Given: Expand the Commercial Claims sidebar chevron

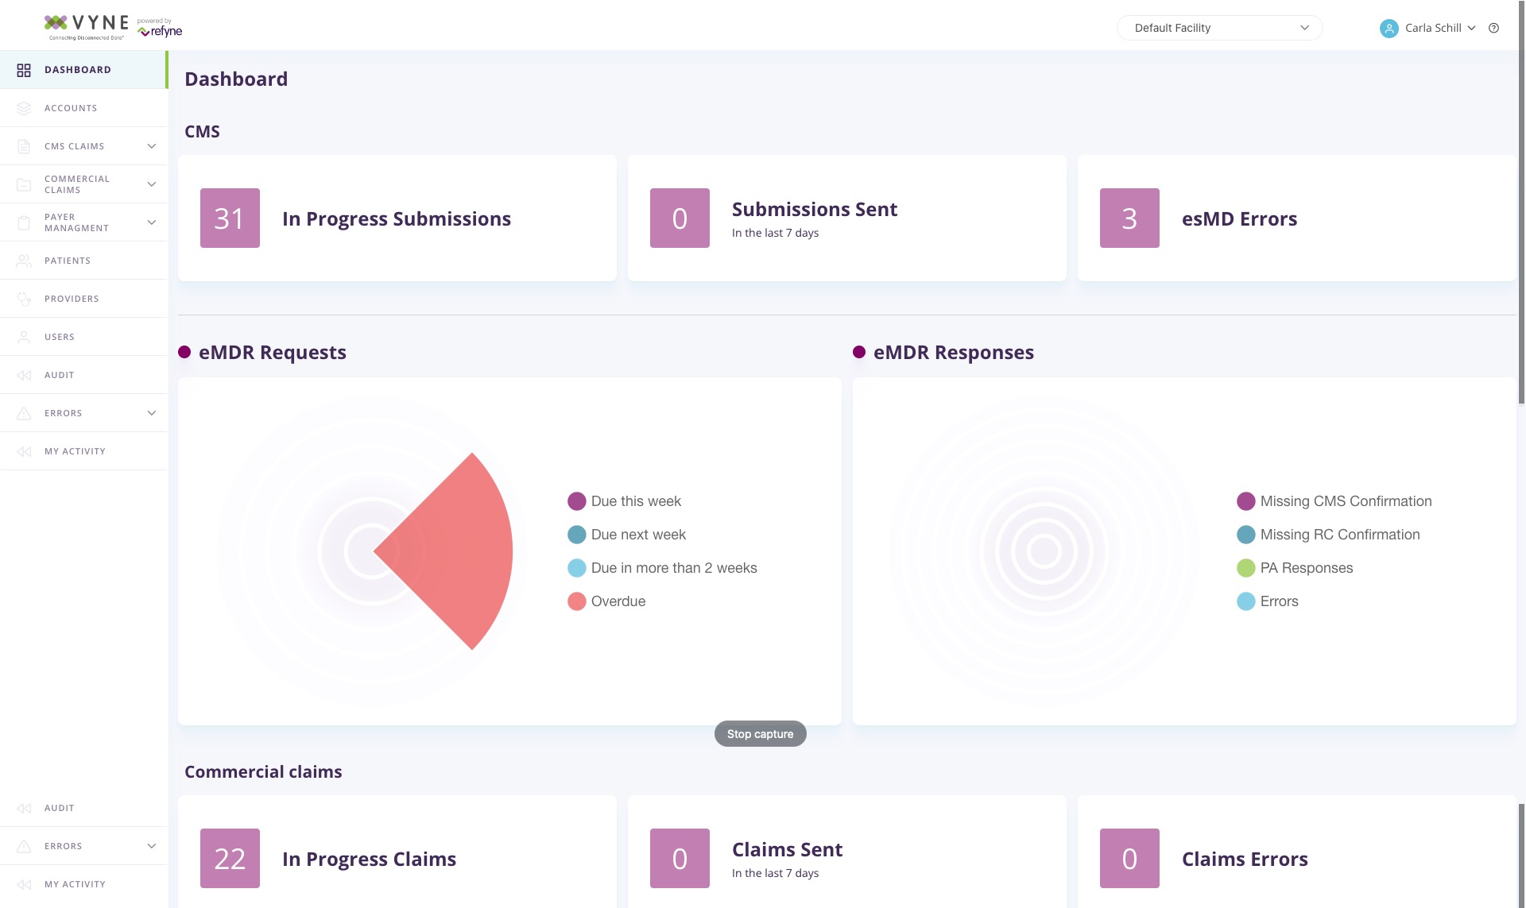Looking at the screenshot, I should pos(151,184).
